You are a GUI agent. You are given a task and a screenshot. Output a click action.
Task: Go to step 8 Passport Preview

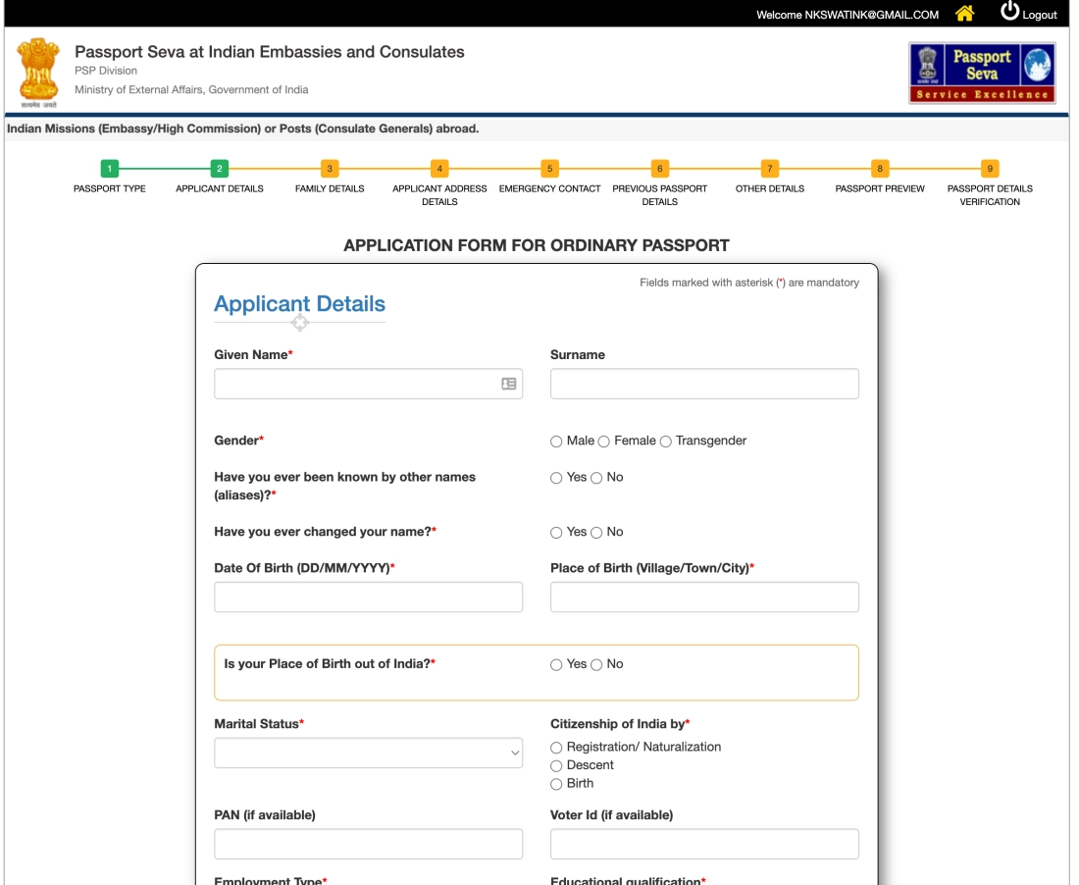(880, 169)
